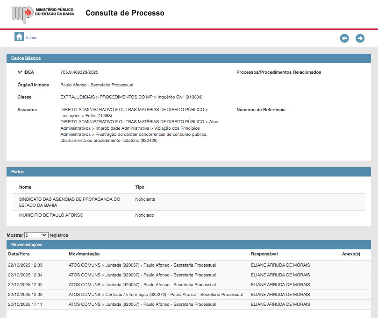Select the Certidão / Informação movement row
This screenshot has height=318, width=378.
click(155, 295)
